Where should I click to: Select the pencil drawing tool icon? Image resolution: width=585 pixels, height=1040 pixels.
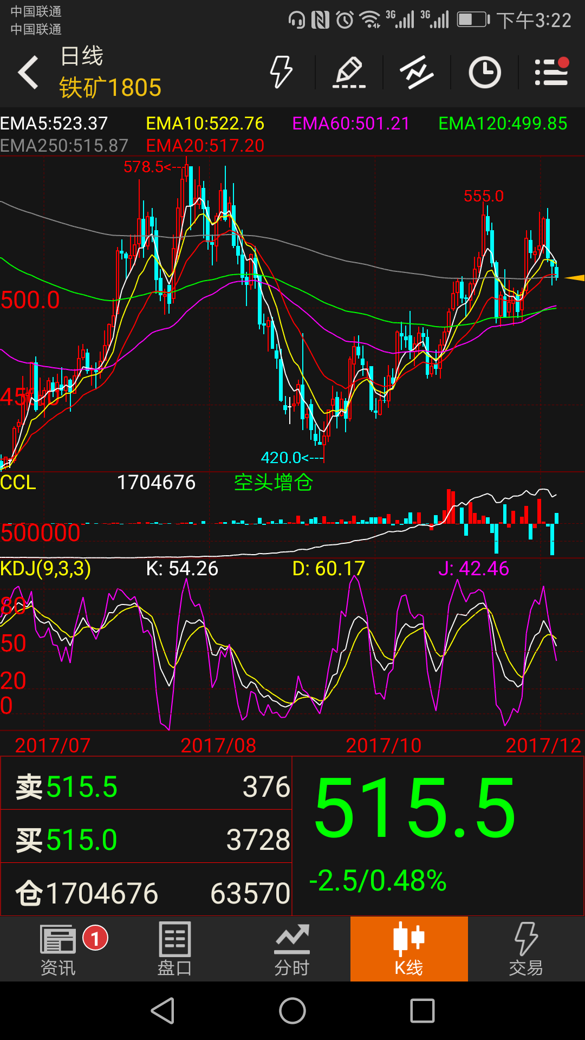tap(349, 72)
